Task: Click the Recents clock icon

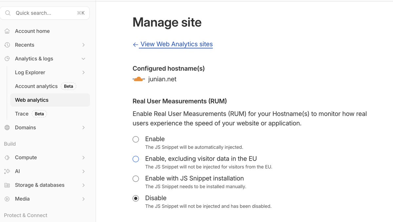Action: pos(7,45)
